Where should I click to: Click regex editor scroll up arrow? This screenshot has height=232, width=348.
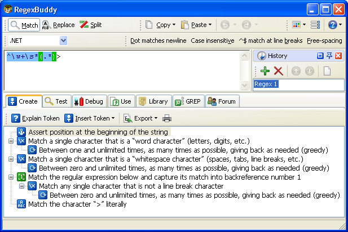[x=244, y=55]
